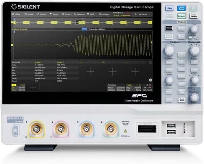204x164 pixels.
Task: Click channel 4 BNC input connector
Action: 111,129
